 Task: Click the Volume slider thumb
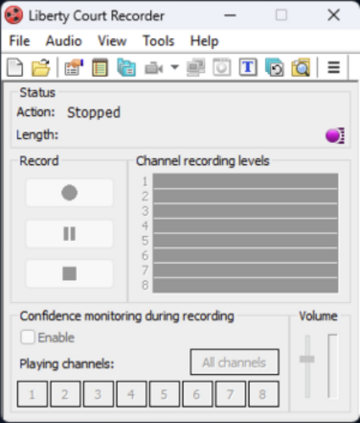pyautogui.click(x=307, y=359)
